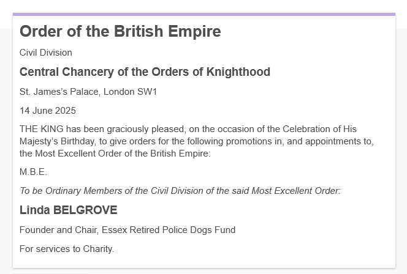Click the St. James's Palace address line
407x274 pixels.
(x=88, y=92)
